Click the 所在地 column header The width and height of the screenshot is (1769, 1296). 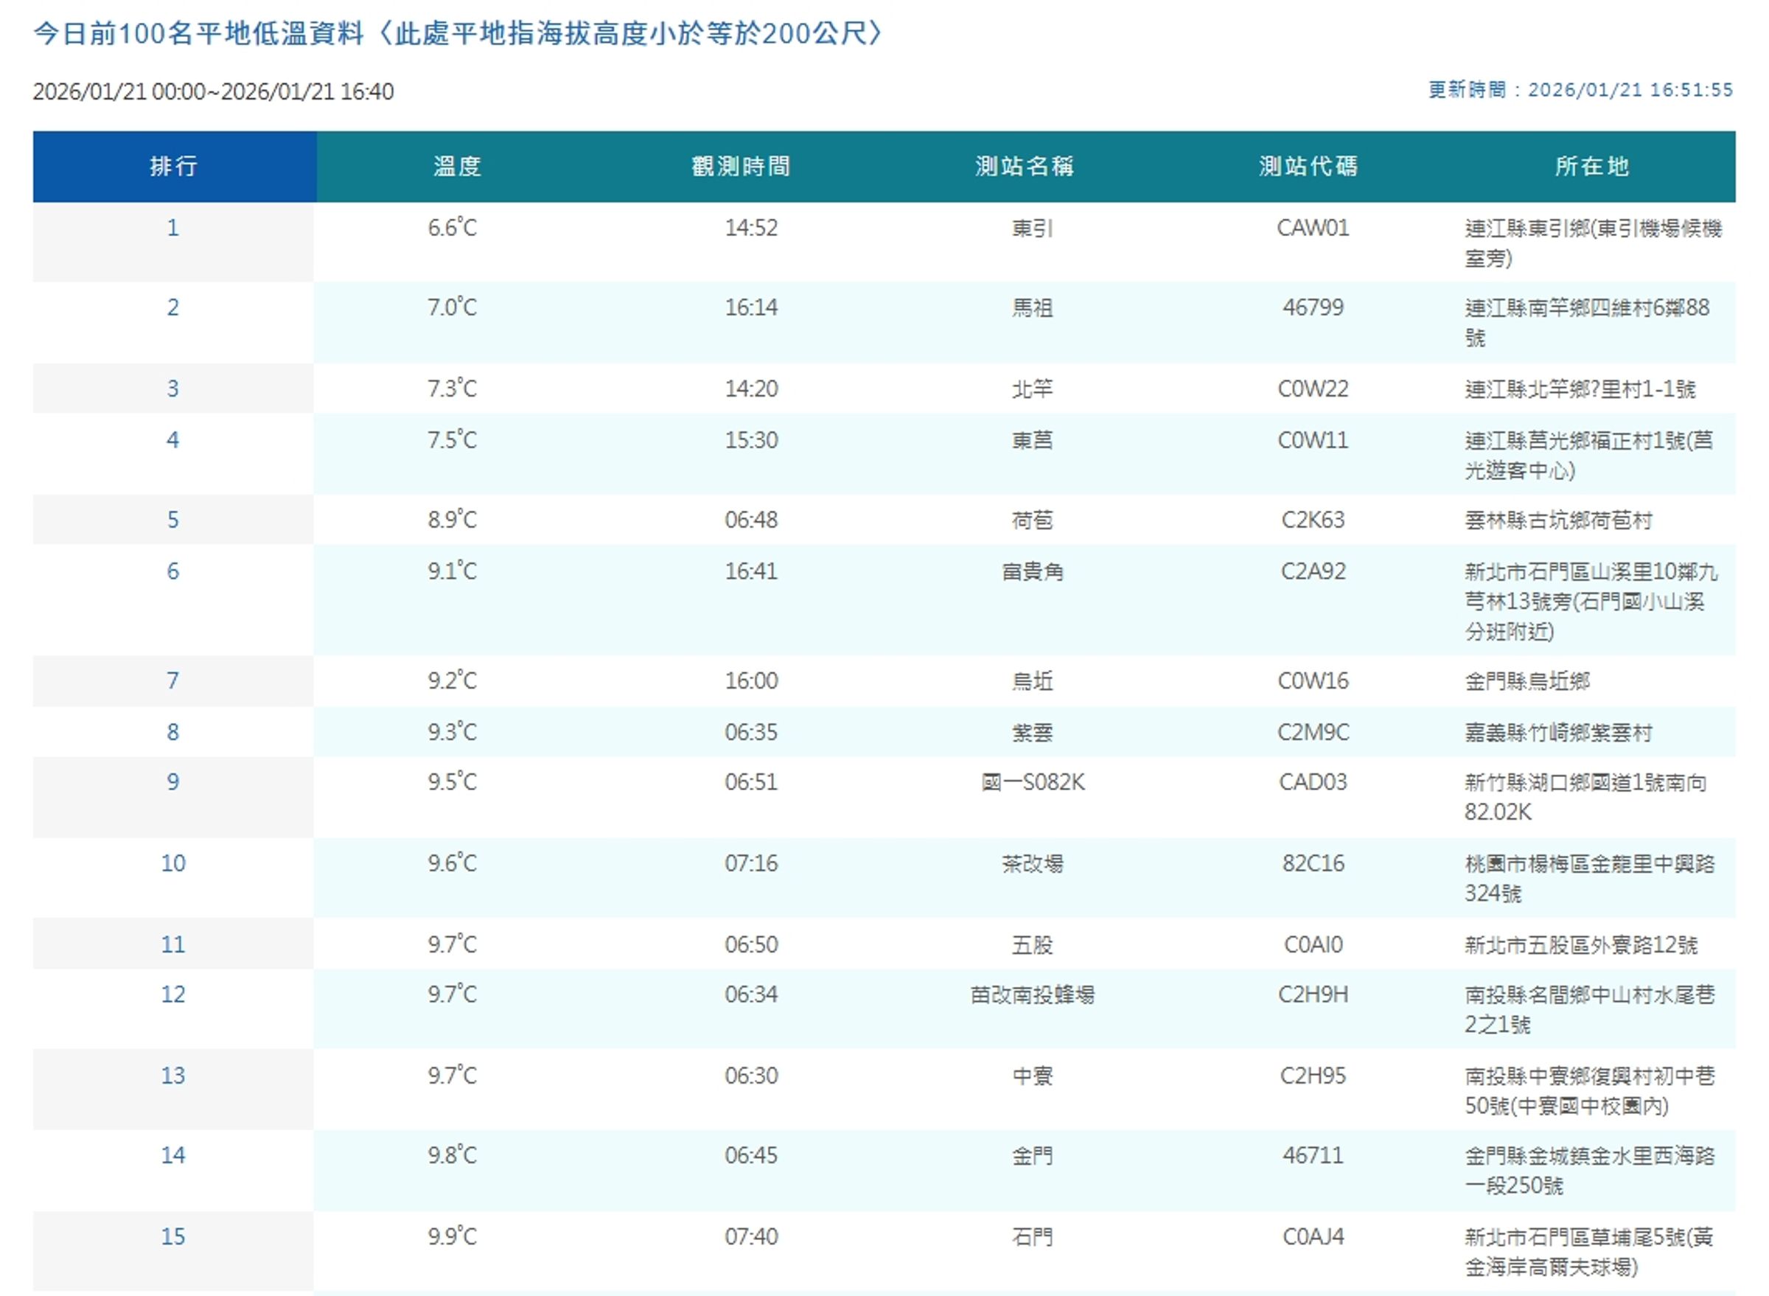1593,167
